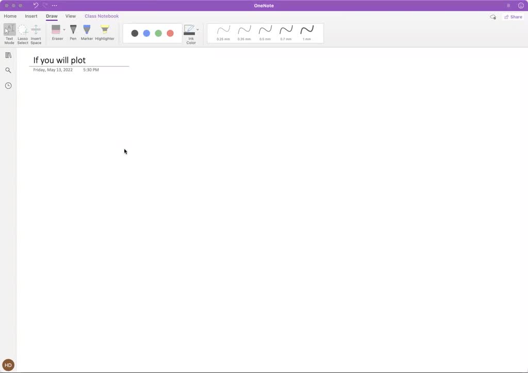Open the notebooks list sidebar icon
The image size is (528, 373).
click(x=8, y=55)
